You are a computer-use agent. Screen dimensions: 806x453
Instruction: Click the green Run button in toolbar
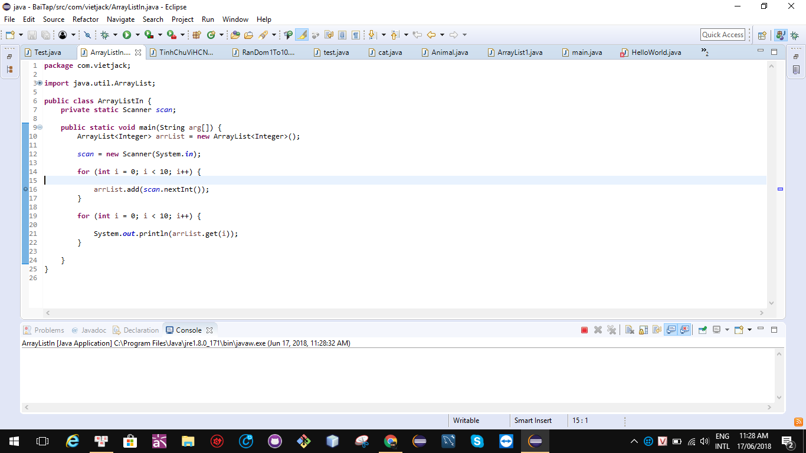[x=126, y=35]
